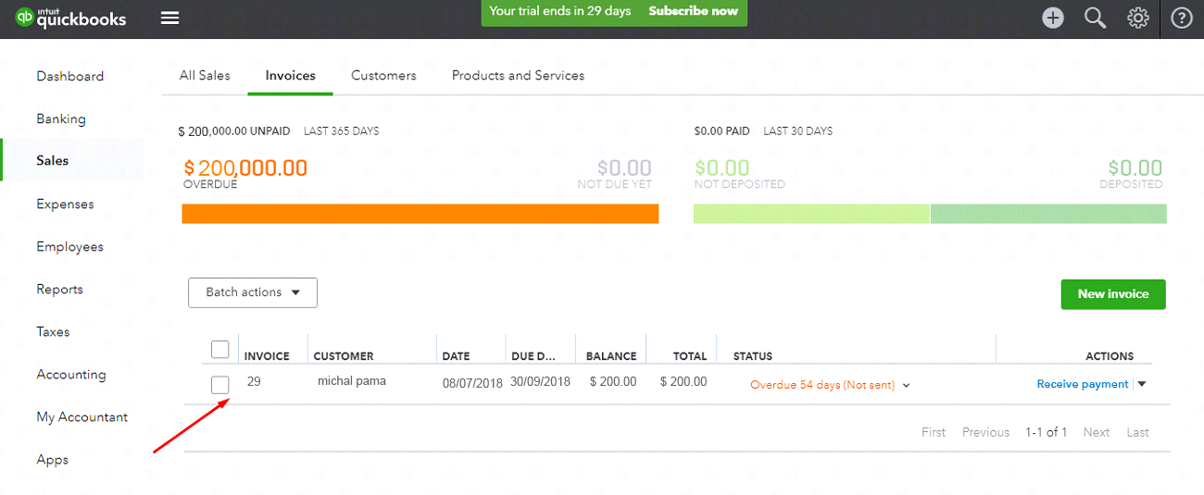Toggle the hamburger navigation menu
This screenshot has height=495, width=1204.
[x=169, y=19]
